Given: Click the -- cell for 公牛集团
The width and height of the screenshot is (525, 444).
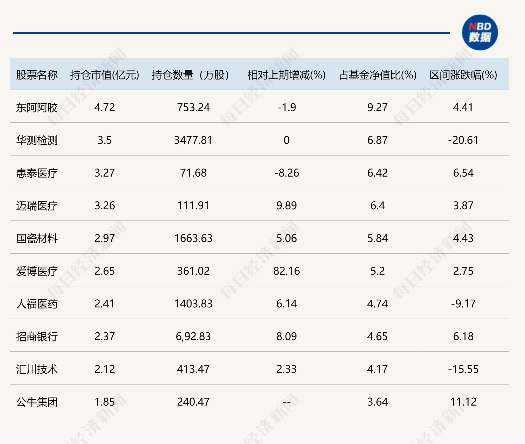Looking at the screenshot, I should 287,402.
